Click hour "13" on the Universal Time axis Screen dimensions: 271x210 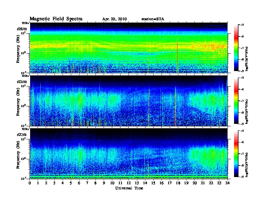click(x=137, y=183)
